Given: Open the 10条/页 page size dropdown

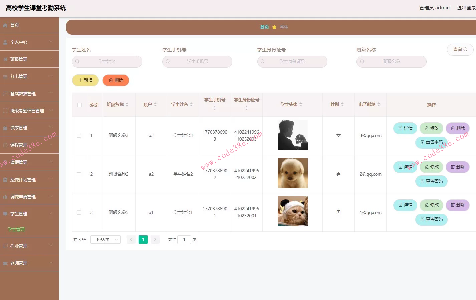Looking at the screenshot, I should [x=105, y=239].
